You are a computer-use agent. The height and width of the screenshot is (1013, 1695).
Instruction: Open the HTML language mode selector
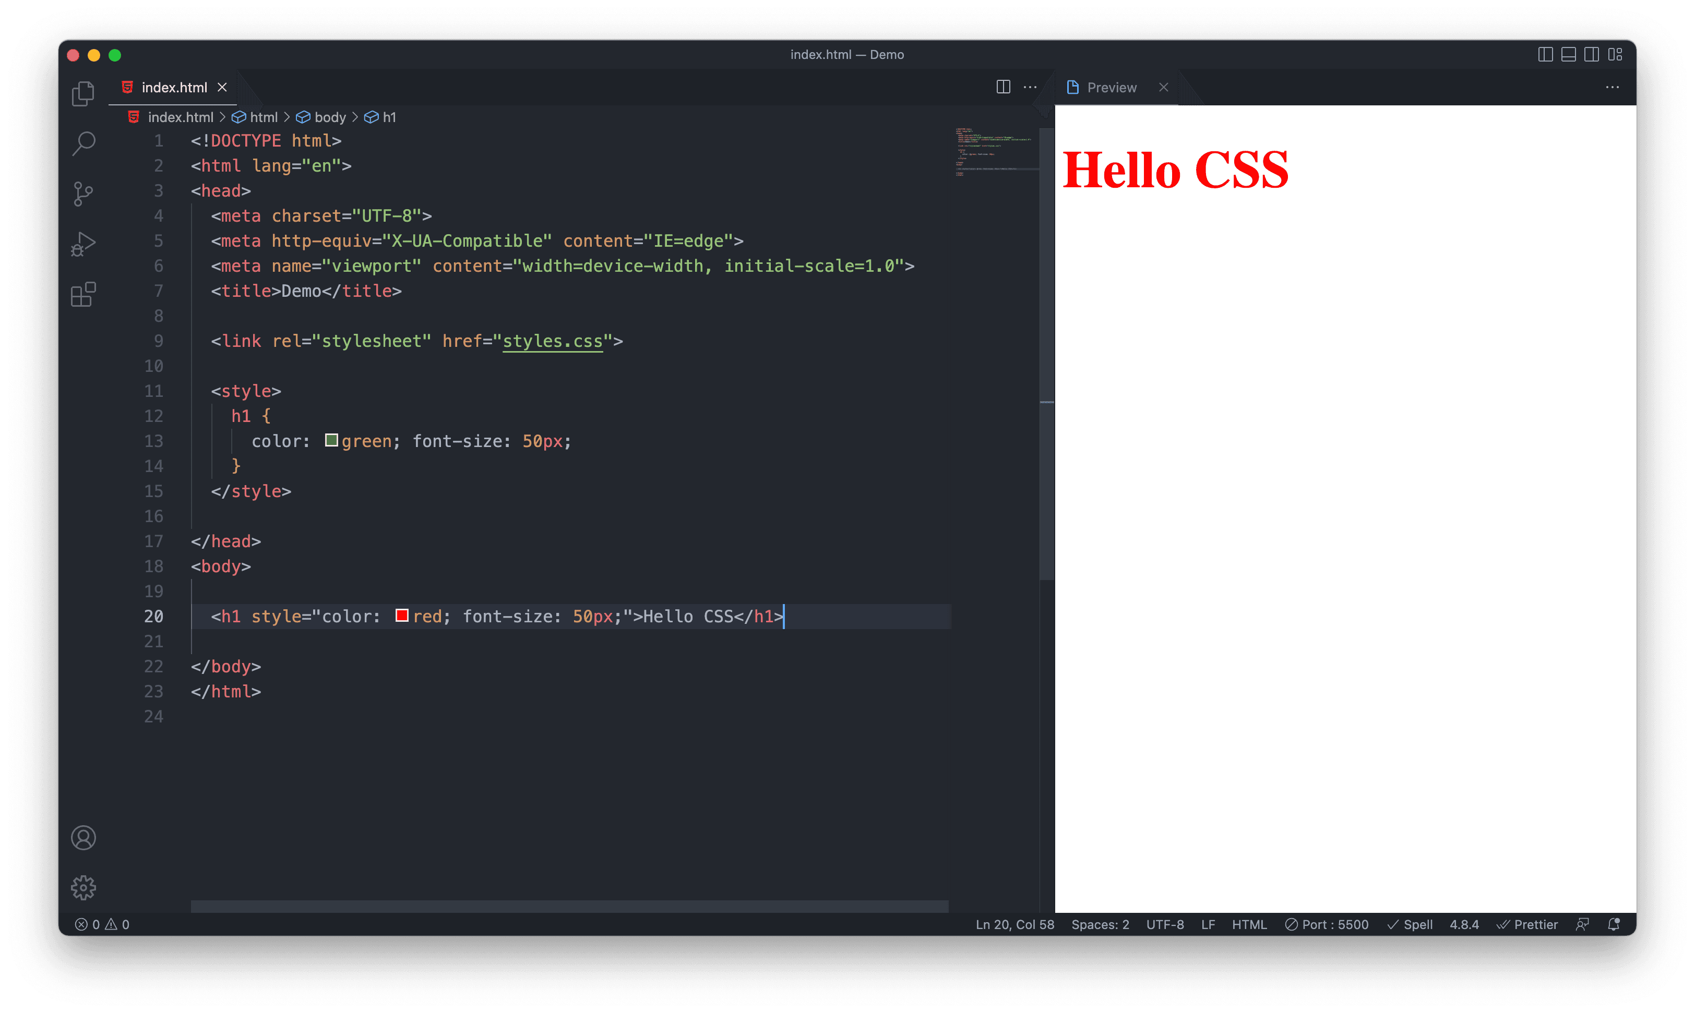[1248, 924]
